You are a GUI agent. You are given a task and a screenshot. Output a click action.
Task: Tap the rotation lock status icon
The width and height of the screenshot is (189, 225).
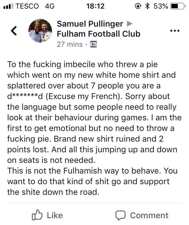point(138,6)
